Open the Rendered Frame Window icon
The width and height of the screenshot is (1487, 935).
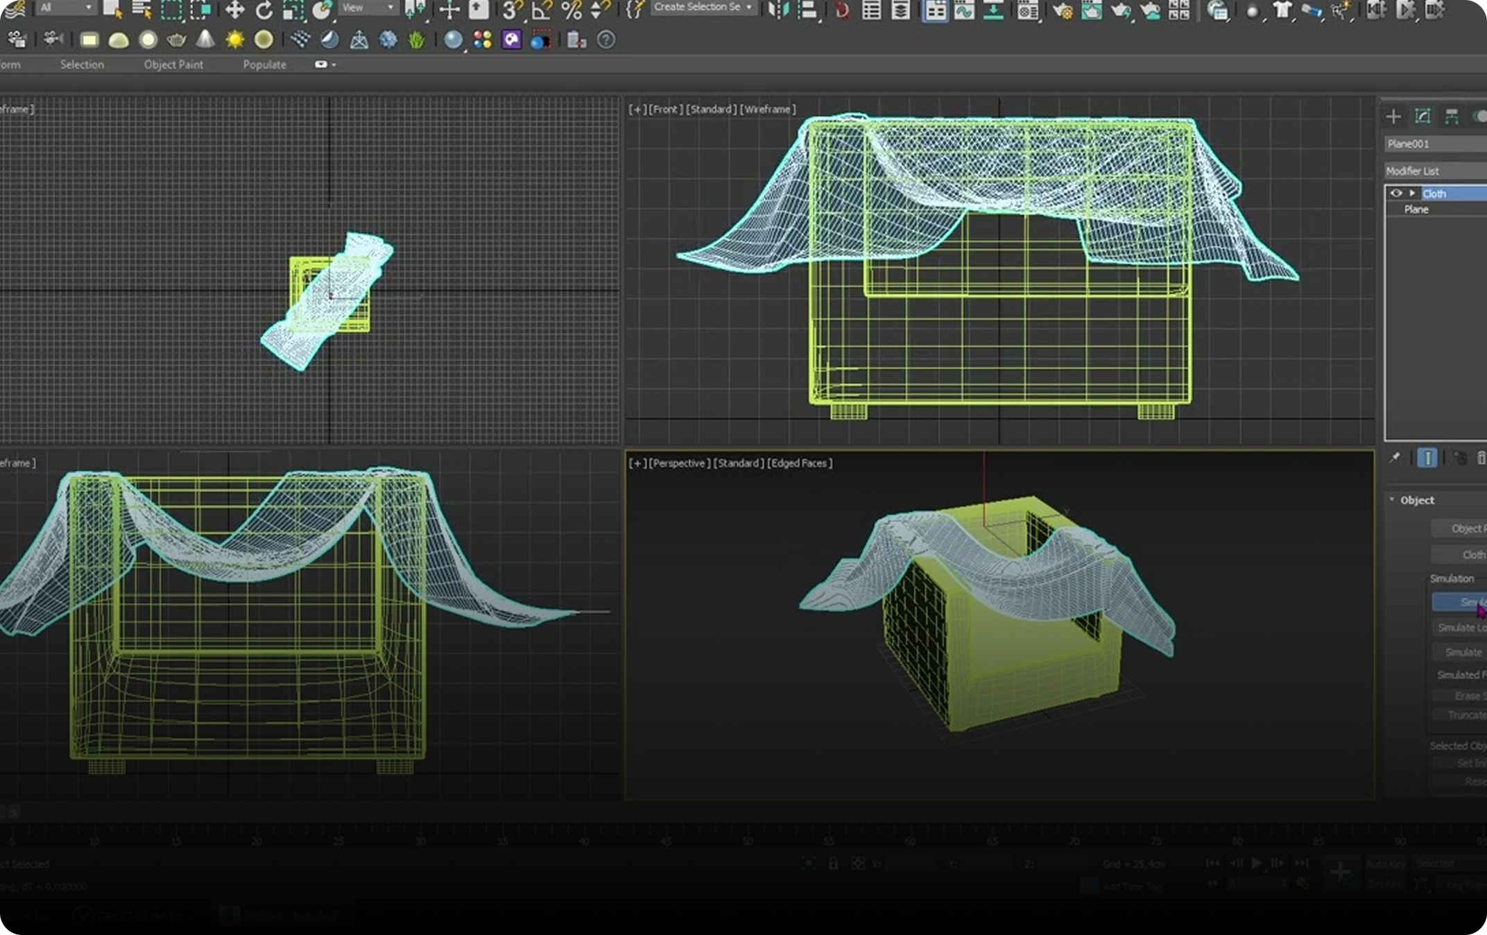coord(1092,10)
